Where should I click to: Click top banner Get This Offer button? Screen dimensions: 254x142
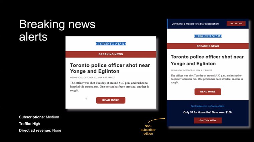coord(236,24)
